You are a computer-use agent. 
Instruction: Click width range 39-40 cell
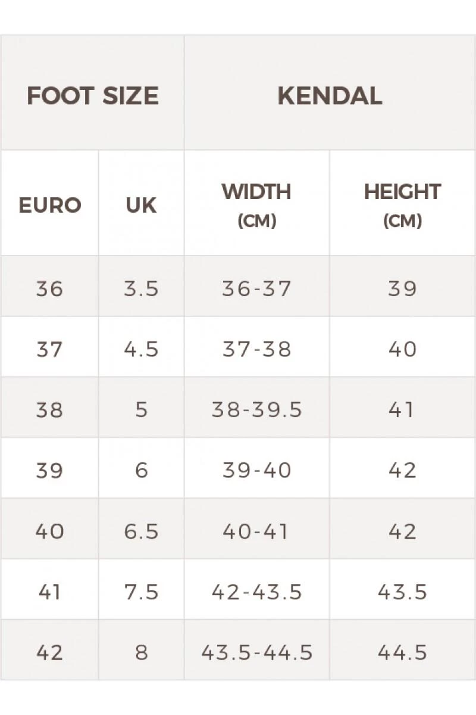coord(256,470)
